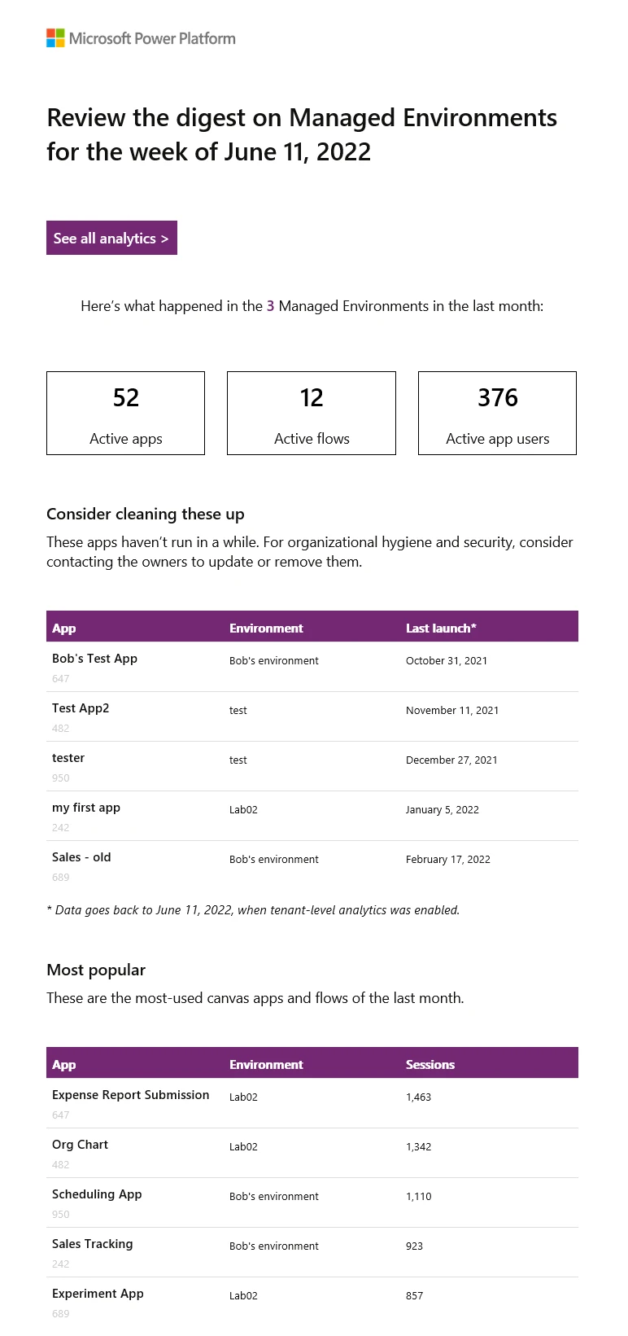628x1336 pixels.
Task: Select the 376 Active app users card
Action: point(496,412)
